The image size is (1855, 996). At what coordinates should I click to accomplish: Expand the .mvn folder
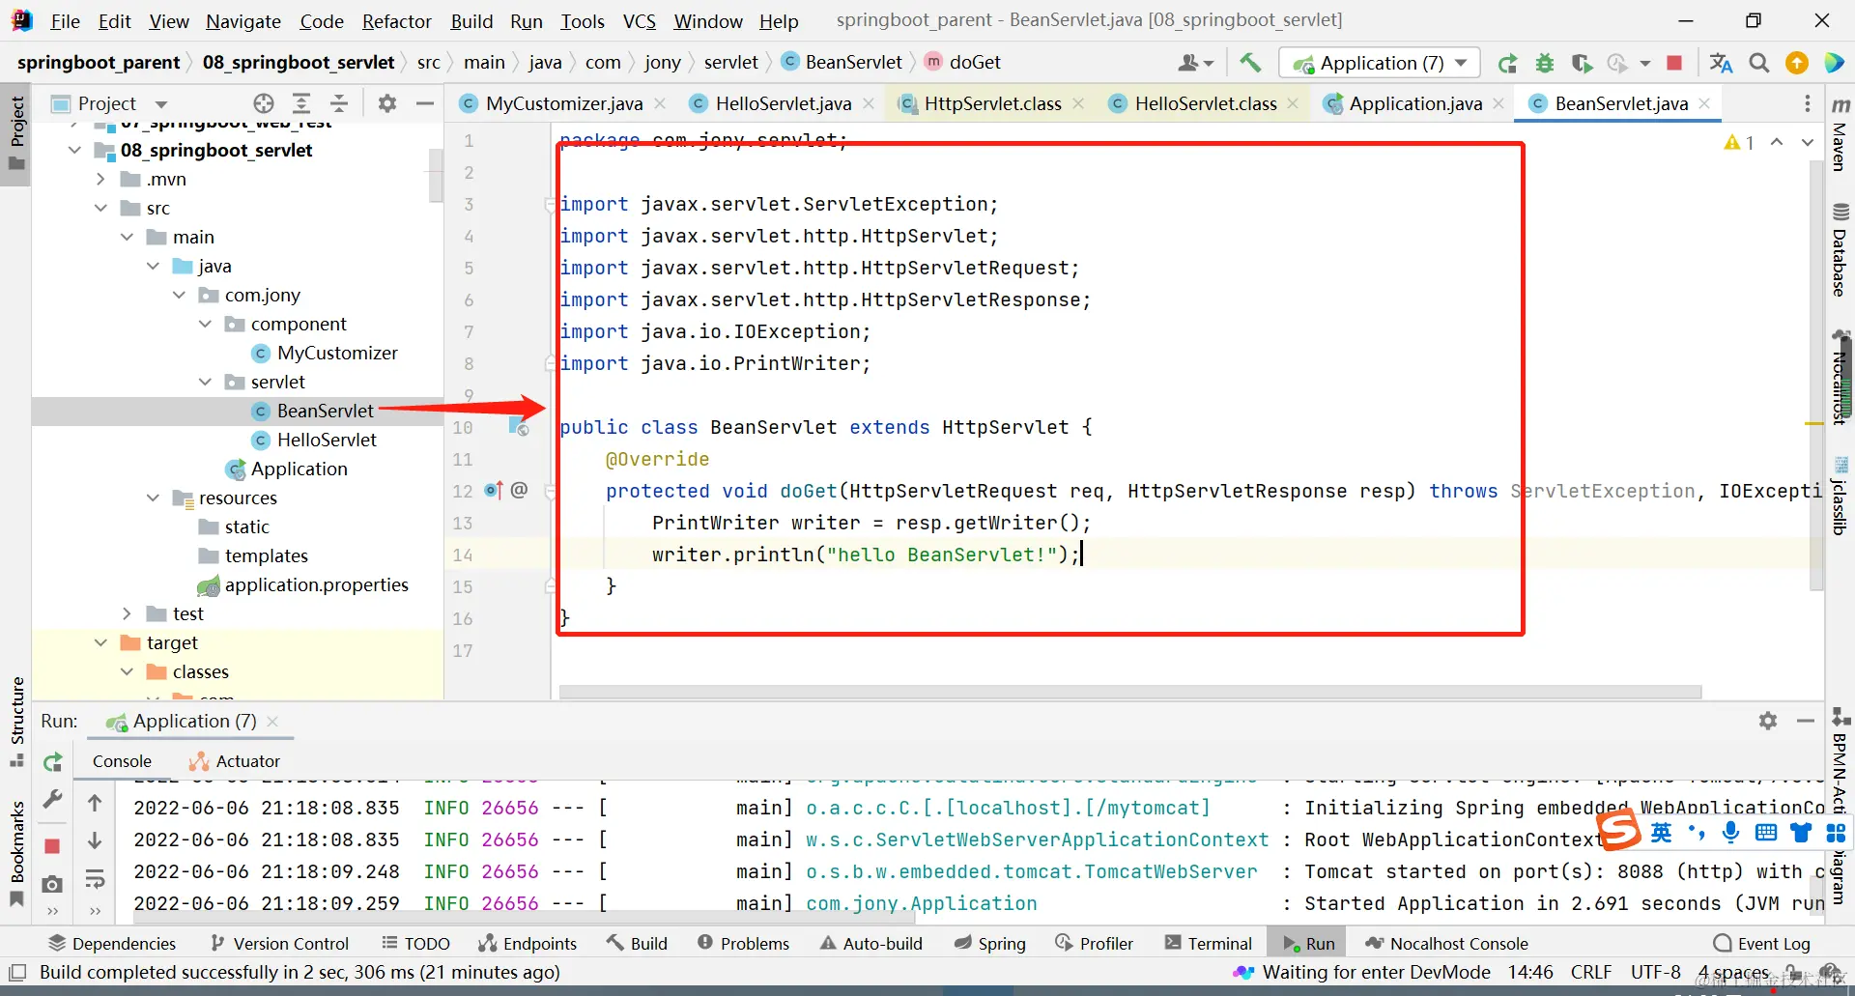[x=100, y=179]
